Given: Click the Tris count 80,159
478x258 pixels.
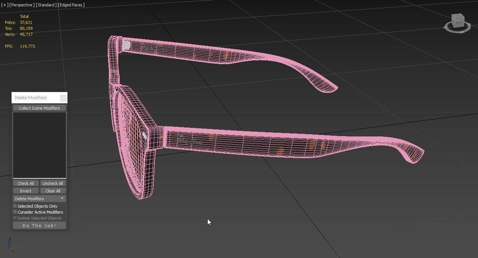Looking at the screenshot, I should click(x=26, y=28).
